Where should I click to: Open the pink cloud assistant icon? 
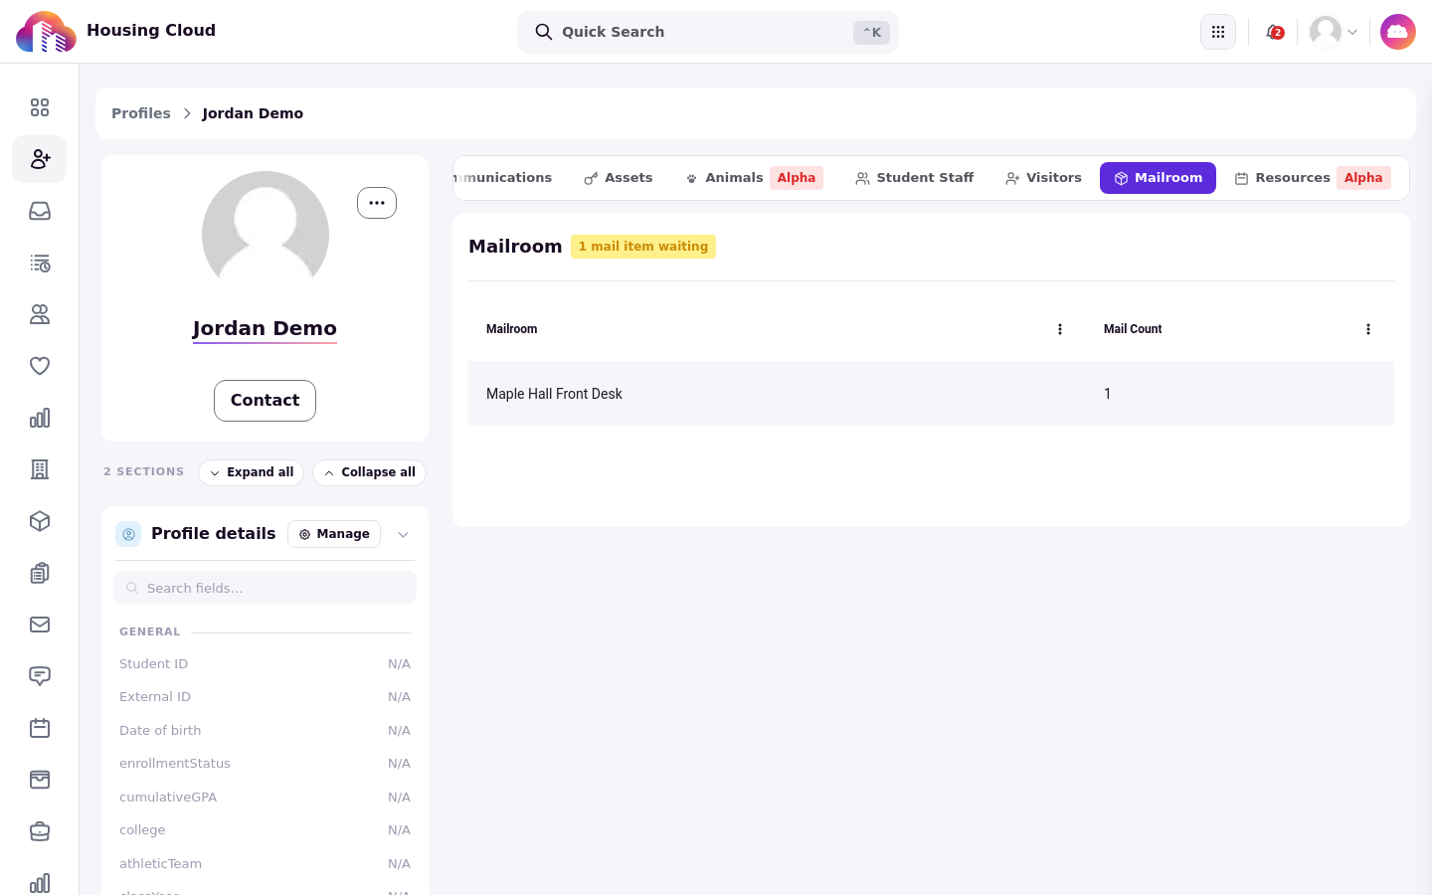coord(1398,32)
